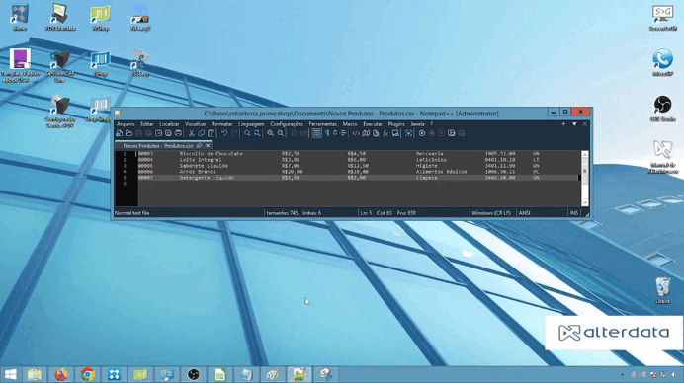Viewport: 684px width, 383px height.
Task: Open the Linguagem menu
Action: [x=251, y=124]
